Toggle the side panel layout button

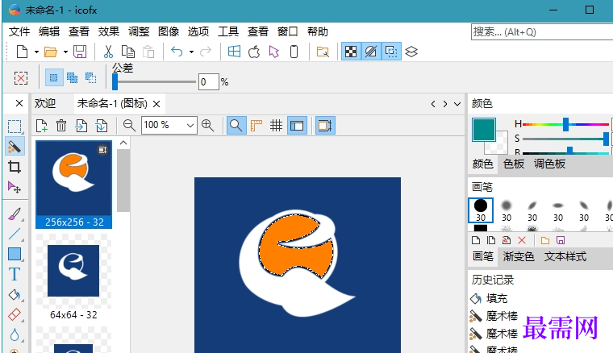pos(297,126)
